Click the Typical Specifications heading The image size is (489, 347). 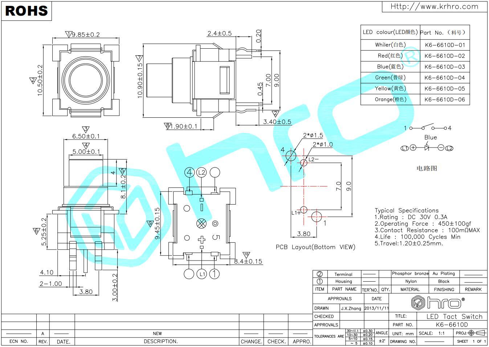(x=407, y=210)
